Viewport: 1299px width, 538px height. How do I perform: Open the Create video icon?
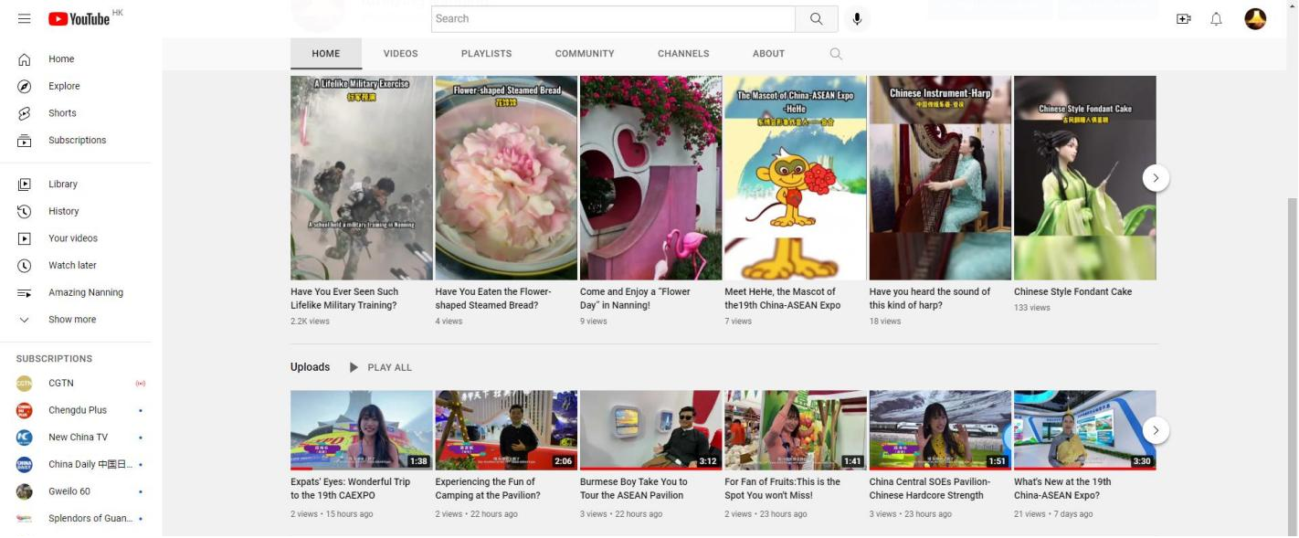coord(1183,18)
